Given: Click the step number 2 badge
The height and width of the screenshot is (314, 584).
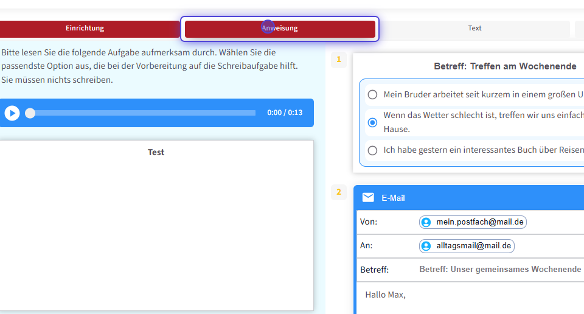Looking at the screenshot, I should tap(339, 192).
